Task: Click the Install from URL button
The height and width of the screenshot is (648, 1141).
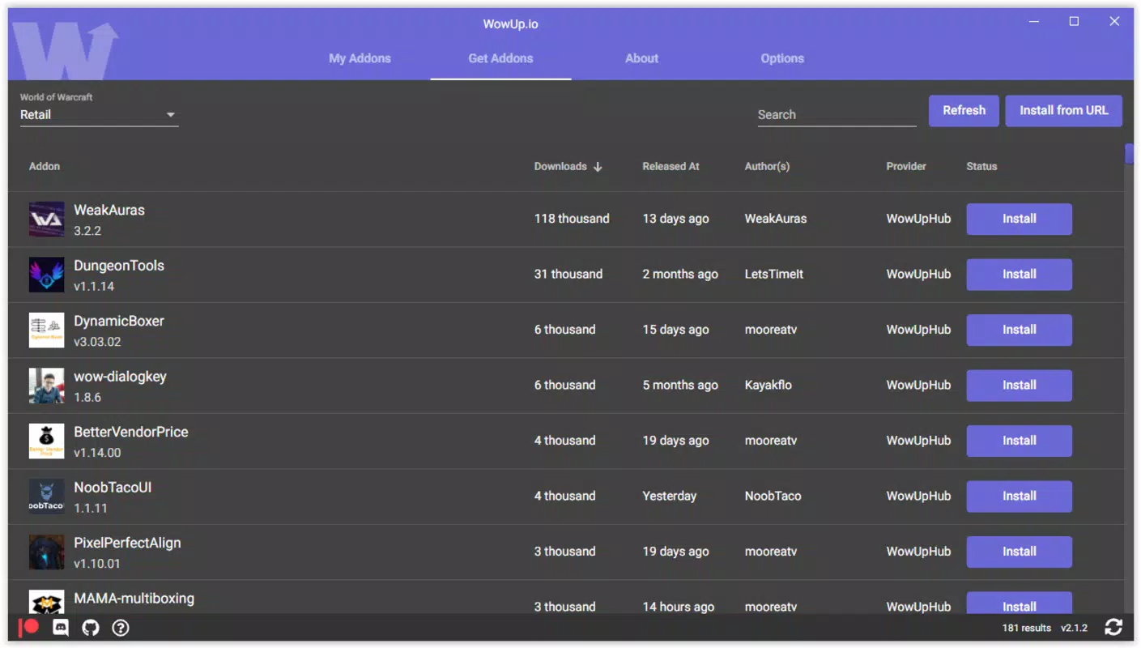Action: pos(1063,111)
